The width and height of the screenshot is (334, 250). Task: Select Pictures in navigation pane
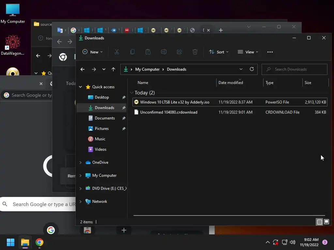coord(102,128)
